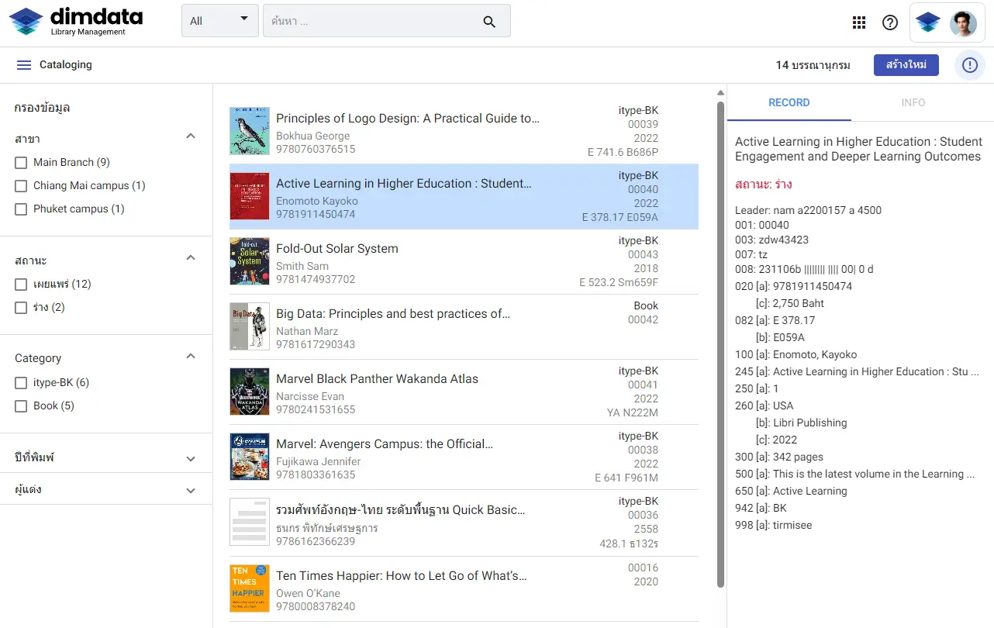
Task: Switch to the INFO tab
Action: pos(913,103)
